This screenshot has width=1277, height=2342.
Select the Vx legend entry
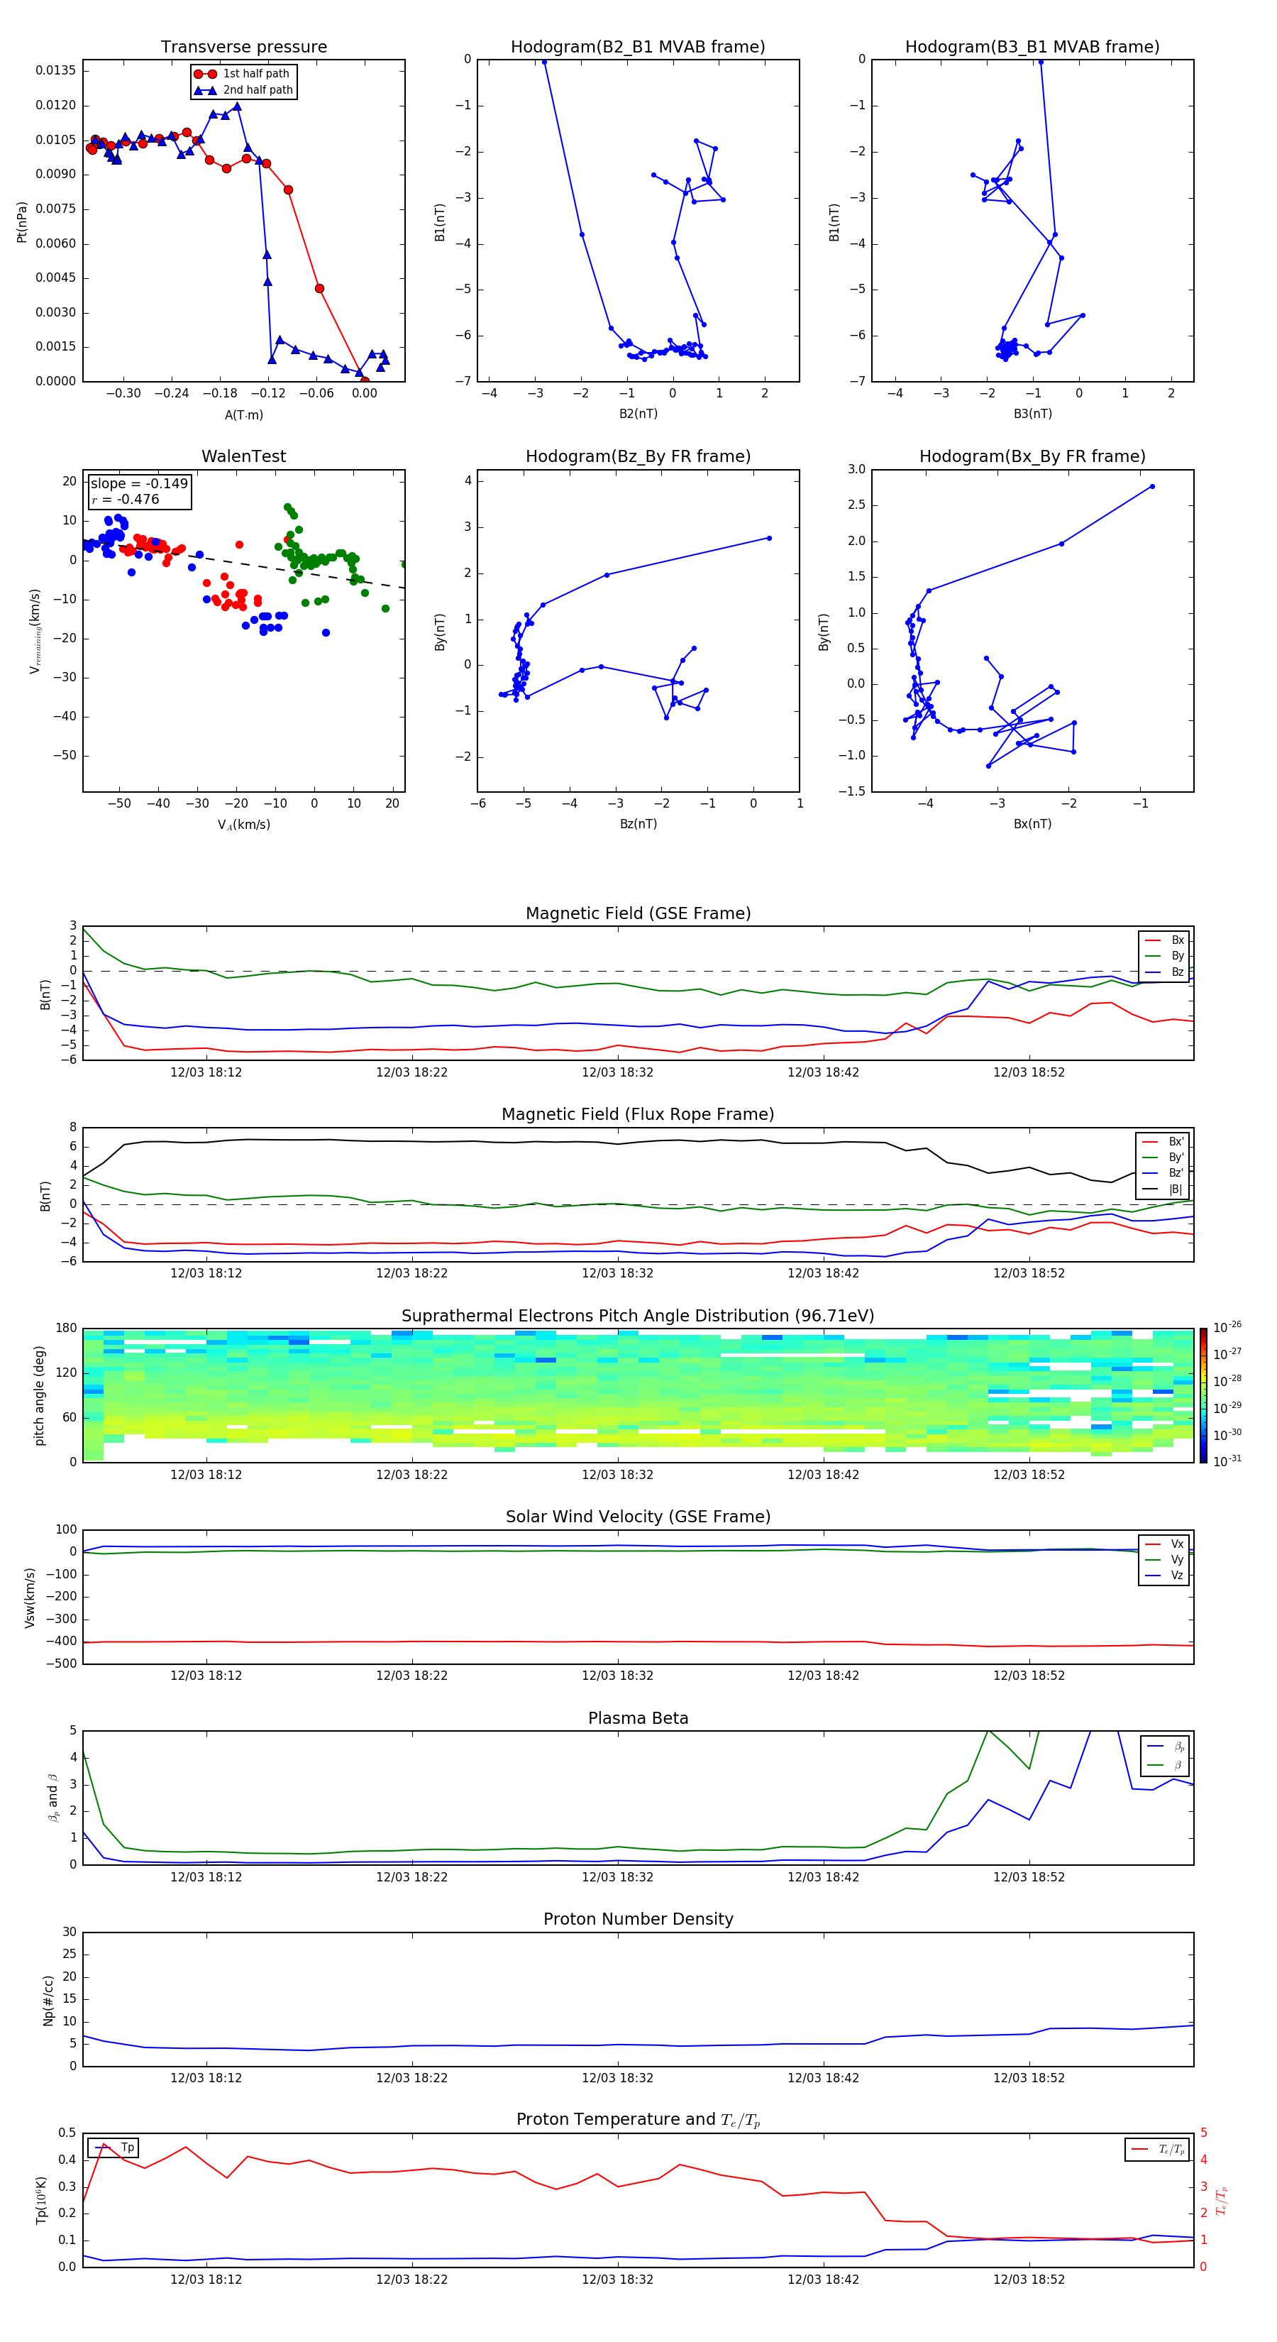coord(1164,1544)
